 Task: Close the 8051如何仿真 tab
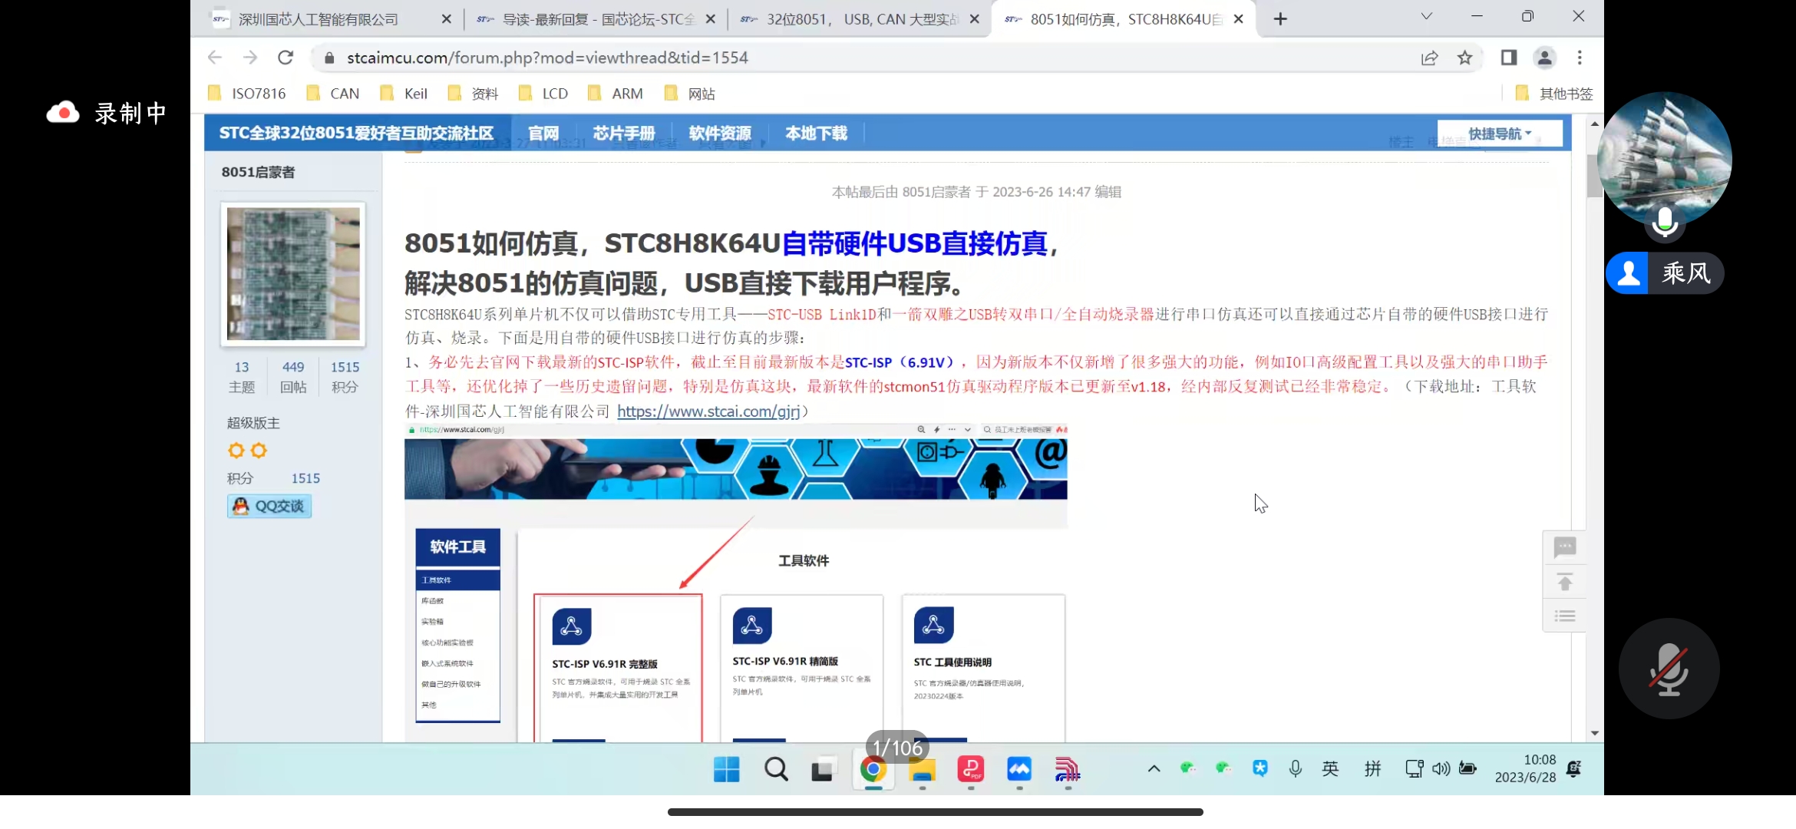1238,19
